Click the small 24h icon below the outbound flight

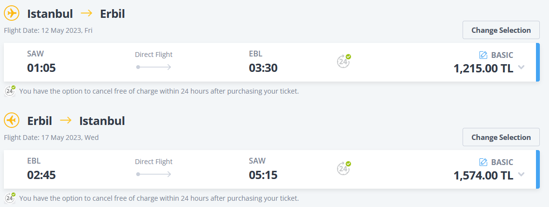[10, 91]
